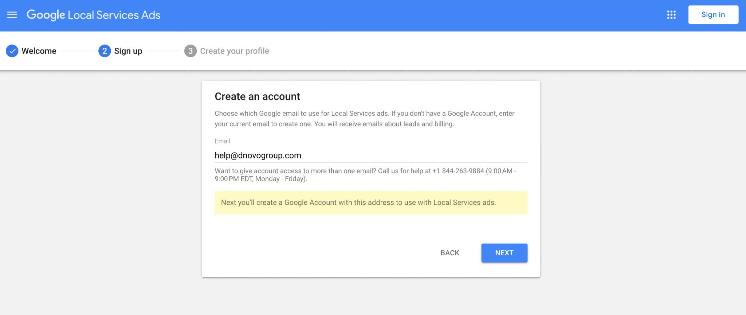Click the Welcome step checkmark icon
The image size is (746, 315).
(x=12, y=51)
